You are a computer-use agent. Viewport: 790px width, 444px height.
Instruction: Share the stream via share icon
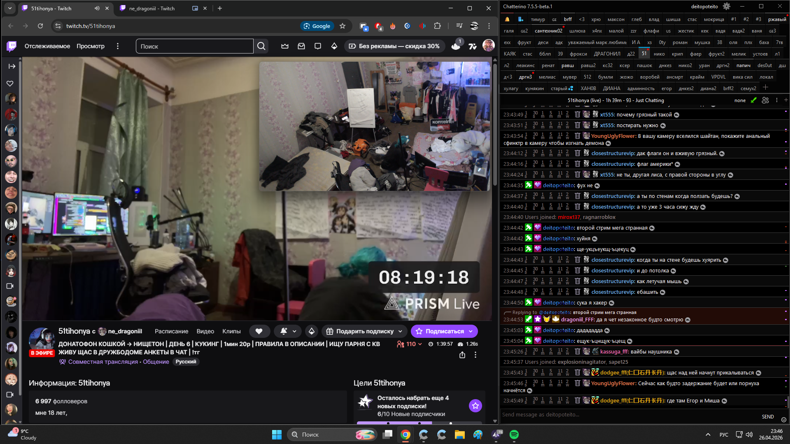point(462,355)
